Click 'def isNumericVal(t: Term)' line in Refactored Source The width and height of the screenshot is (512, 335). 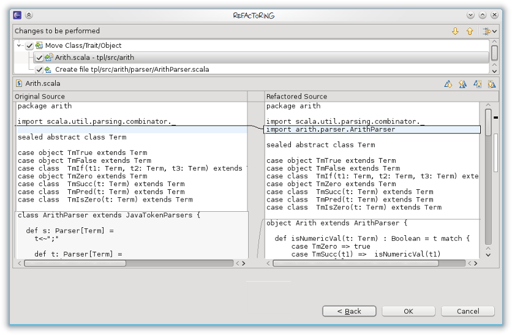pyautogui.click(x=372, y=238)
